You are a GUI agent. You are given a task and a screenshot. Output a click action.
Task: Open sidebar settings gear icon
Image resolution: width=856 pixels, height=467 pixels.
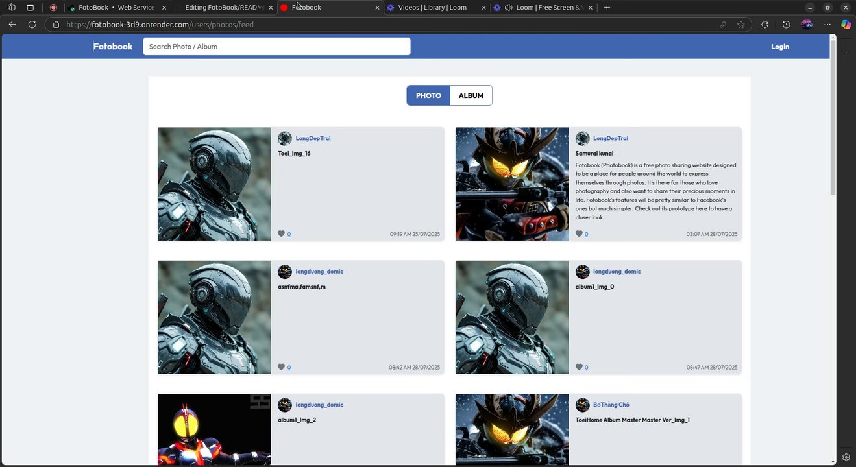click(x=846, y=457)
